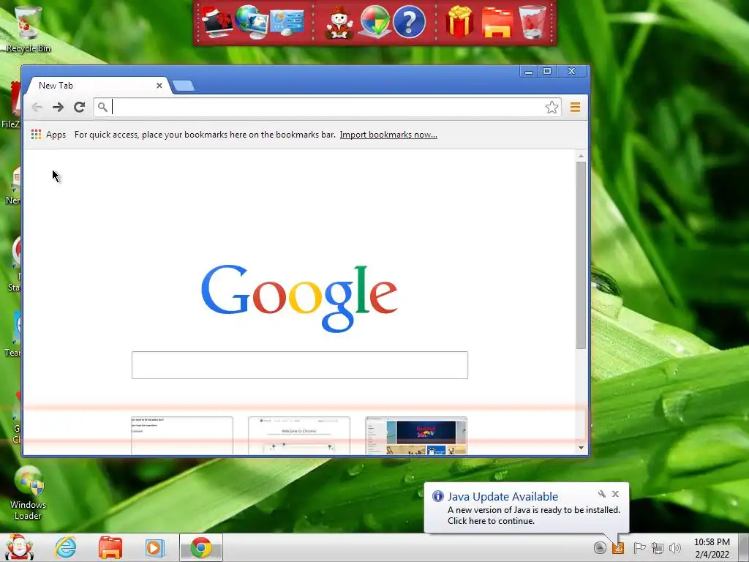Open the volume speaker tray icon
The height and width of the screenshot is (562, 749).
pos(675,548)
